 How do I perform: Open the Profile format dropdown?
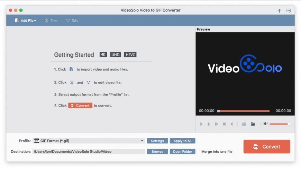(x=89, y=141)
